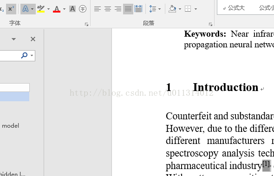
Task: Open highlight color dropdown arrow
Action: click(49, 9)
